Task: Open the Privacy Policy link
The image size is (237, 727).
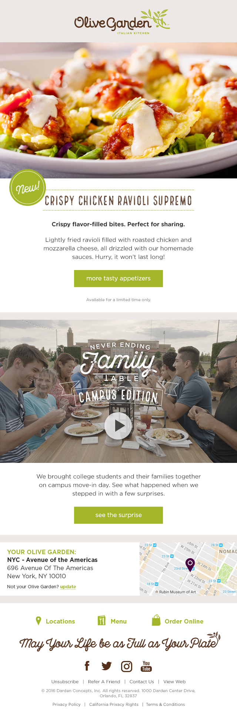Action: (67, 704)
